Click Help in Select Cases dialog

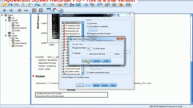(113, 85)
